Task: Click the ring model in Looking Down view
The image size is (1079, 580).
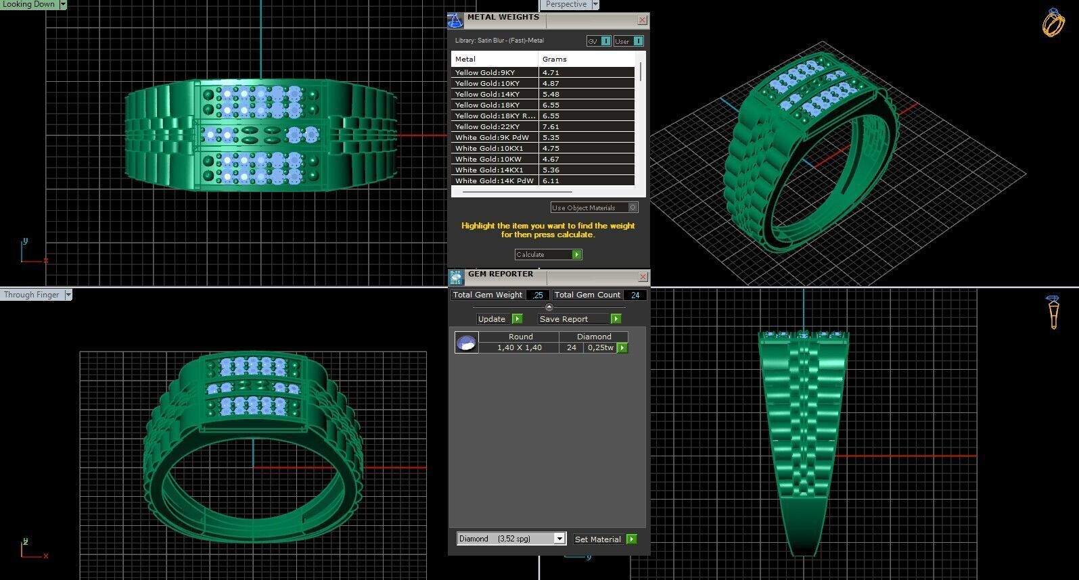Action: pyautogui.click(x=260, y=135)
